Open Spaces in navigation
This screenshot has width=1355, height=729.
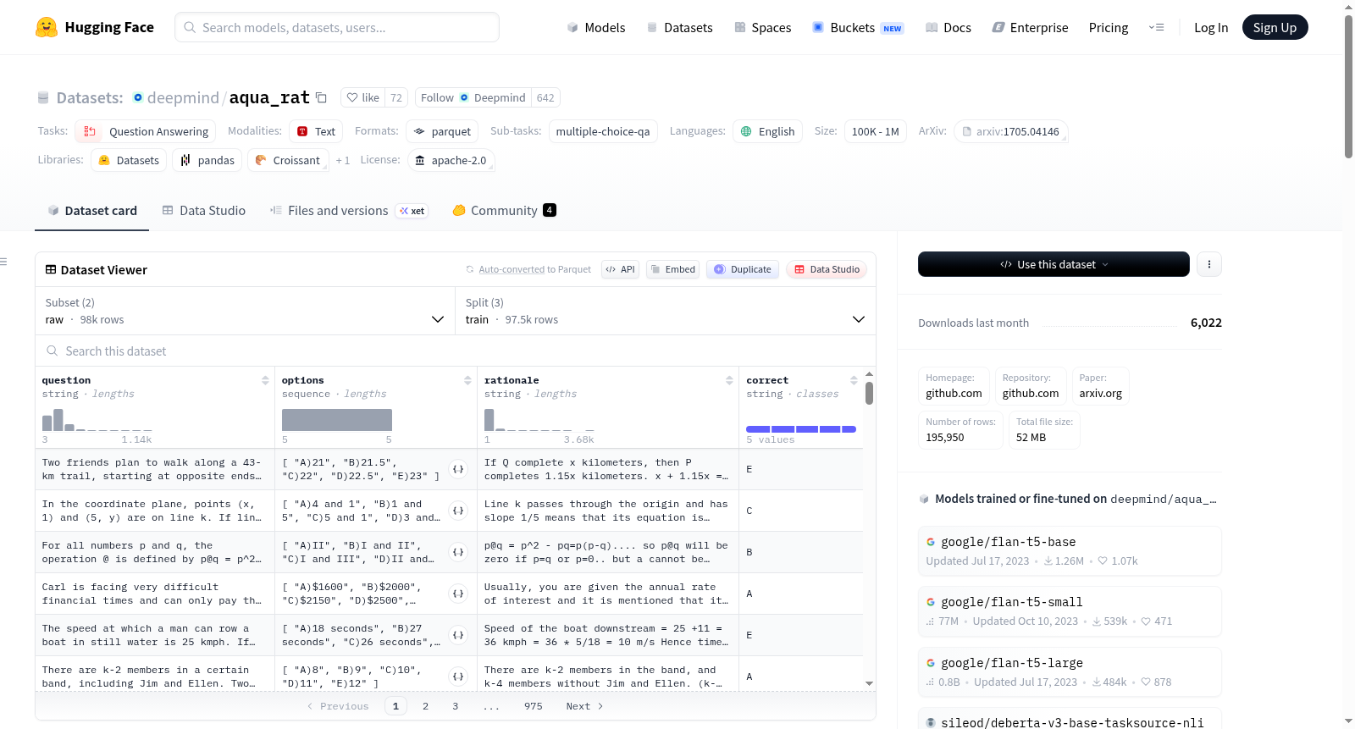[x=763, y=28]
